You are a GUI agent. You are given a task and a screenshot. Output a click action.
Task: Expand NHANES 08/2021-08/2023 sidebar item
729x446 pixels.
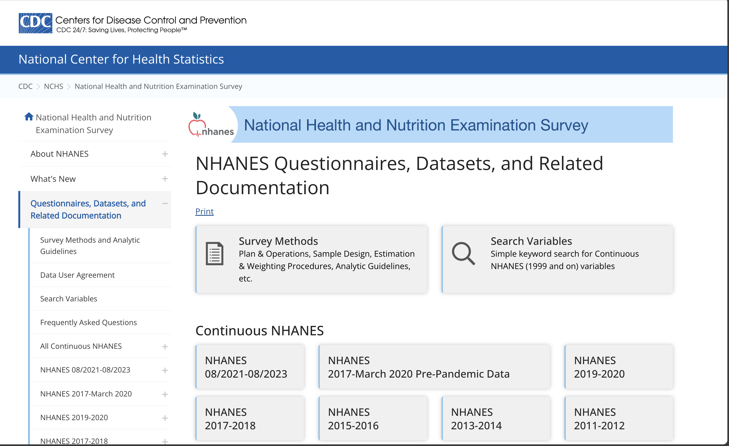pyautogui.click(x=165, y=370)
